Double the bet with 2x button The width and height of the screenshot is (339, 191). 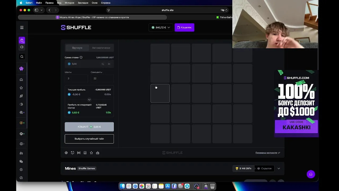tap(109, 64)
